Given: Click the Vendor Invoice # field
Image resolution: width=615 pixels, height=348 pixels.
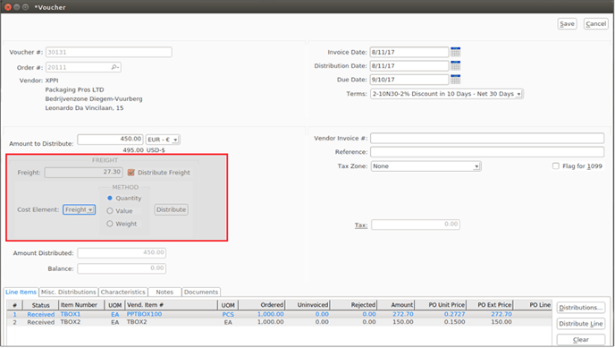Looking at the screenshot, I should pyautogui.click(x=487, y=138).
